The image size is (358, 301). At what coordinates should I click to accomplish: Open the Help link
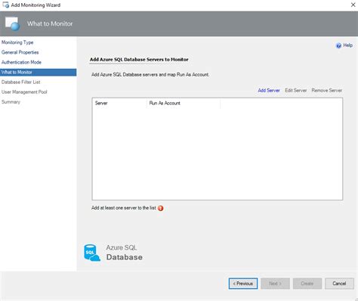pyautogui.click(x=347, y=45)
